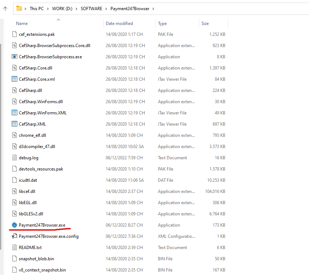Navigate to This PC in breadcrumb
Screen dimensions: 309x278
click(x=37, y=9)
